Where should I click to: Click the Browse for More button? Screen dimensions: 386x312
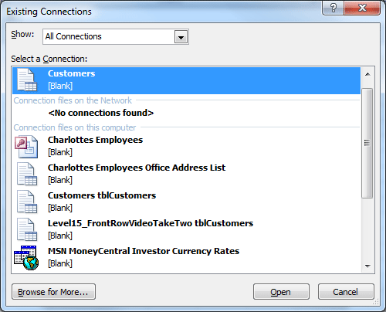tap(53, 292)
